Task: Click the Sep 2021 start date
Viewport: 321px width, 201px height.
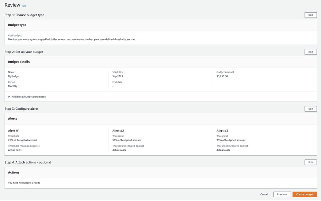Action: 118,76
